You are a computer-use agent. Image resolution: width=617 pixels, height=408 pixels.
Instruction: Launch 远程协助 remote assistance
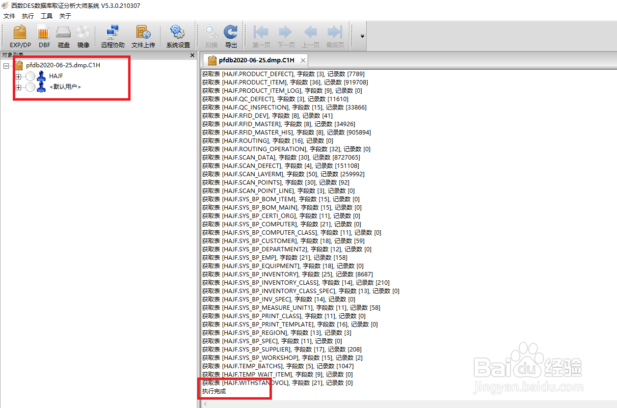point(113,36)
